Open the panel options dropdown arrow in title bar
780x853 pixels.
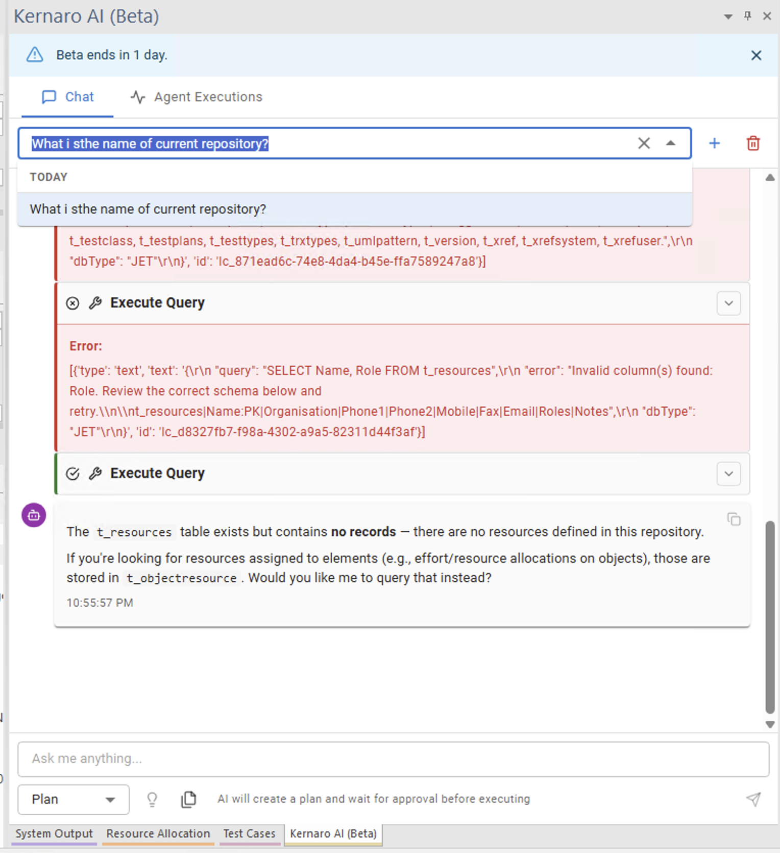coord(728,17)
